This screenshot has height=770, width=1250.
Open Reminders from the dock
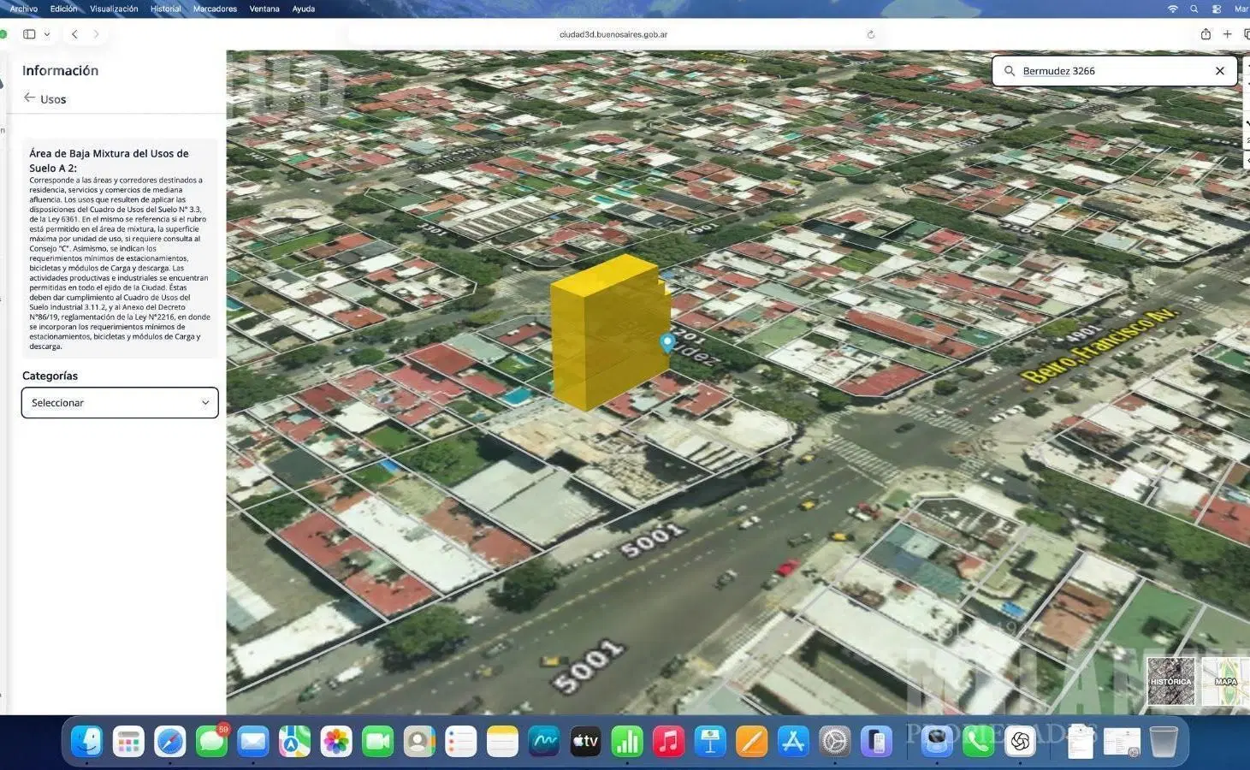(460, 741)
